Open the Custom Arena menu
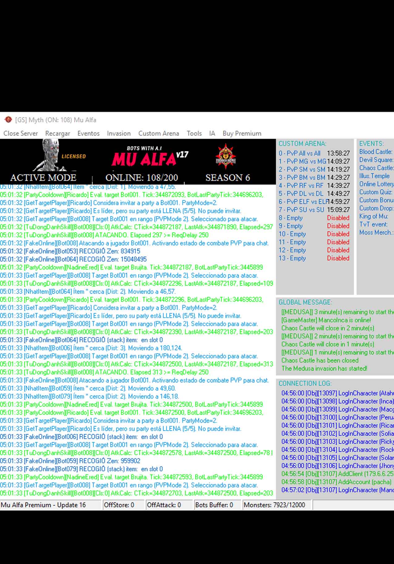The width and height of the screenshot is (394, 564). click(x=159, y=134)
